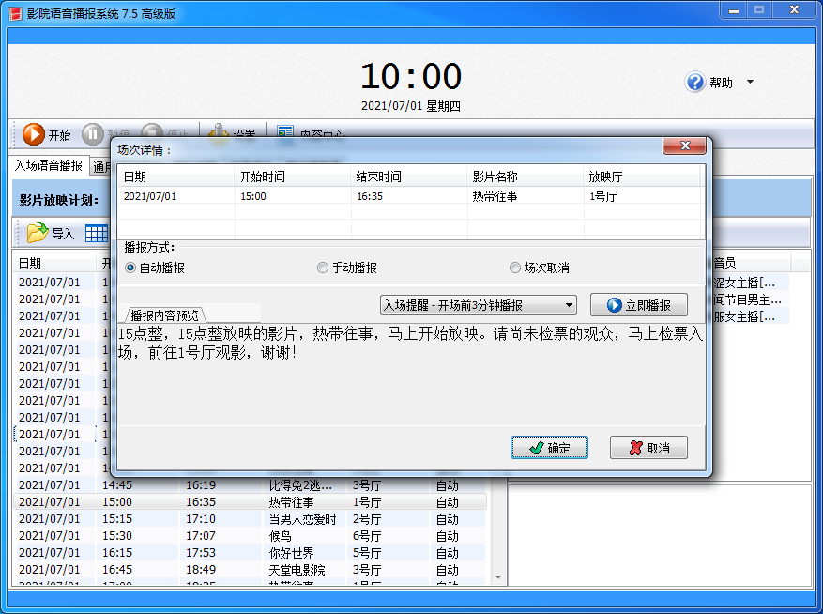
Task: Click the Content Center (内容中心) icon
Action: pyautogui.click(x=285, y=134)
